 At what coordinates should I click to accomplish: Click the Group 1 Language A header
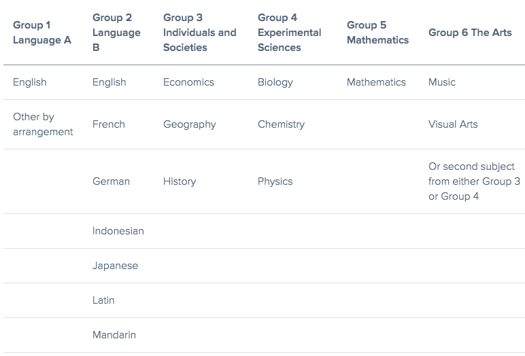pyautogui.click(x=41, y=33)
